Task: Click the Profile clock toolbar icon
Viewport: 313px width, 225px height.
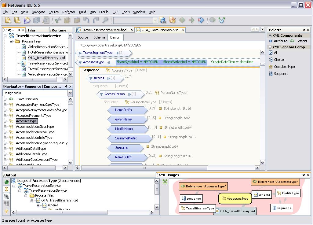Action: coord(222,20)
